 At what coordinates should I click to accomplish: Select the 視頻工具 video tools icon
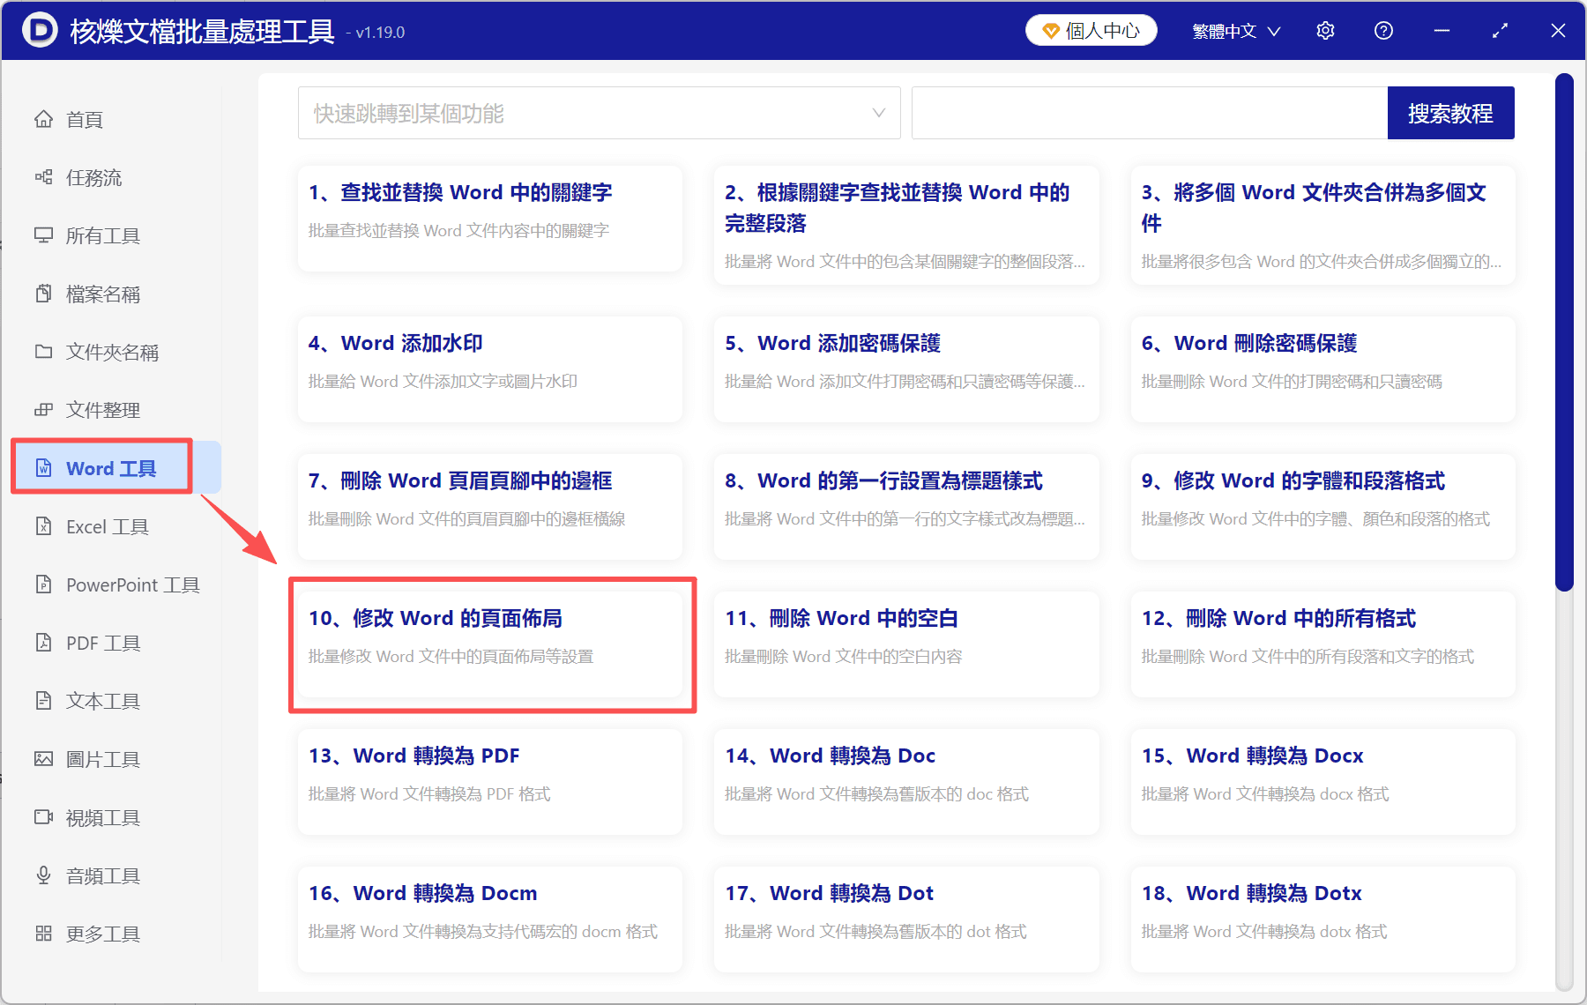101,817
